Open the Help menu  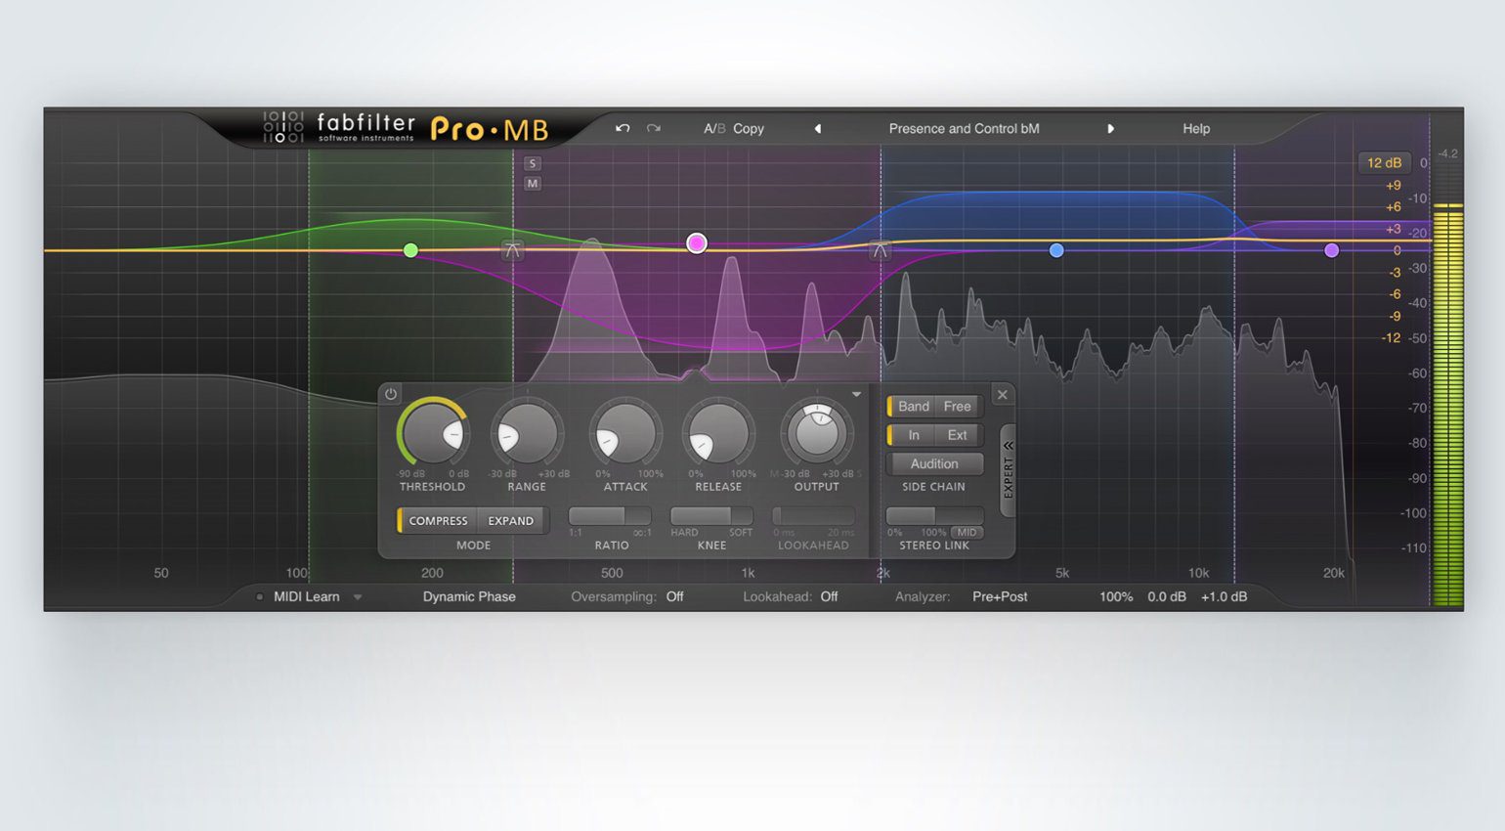tap(1195, 128)
